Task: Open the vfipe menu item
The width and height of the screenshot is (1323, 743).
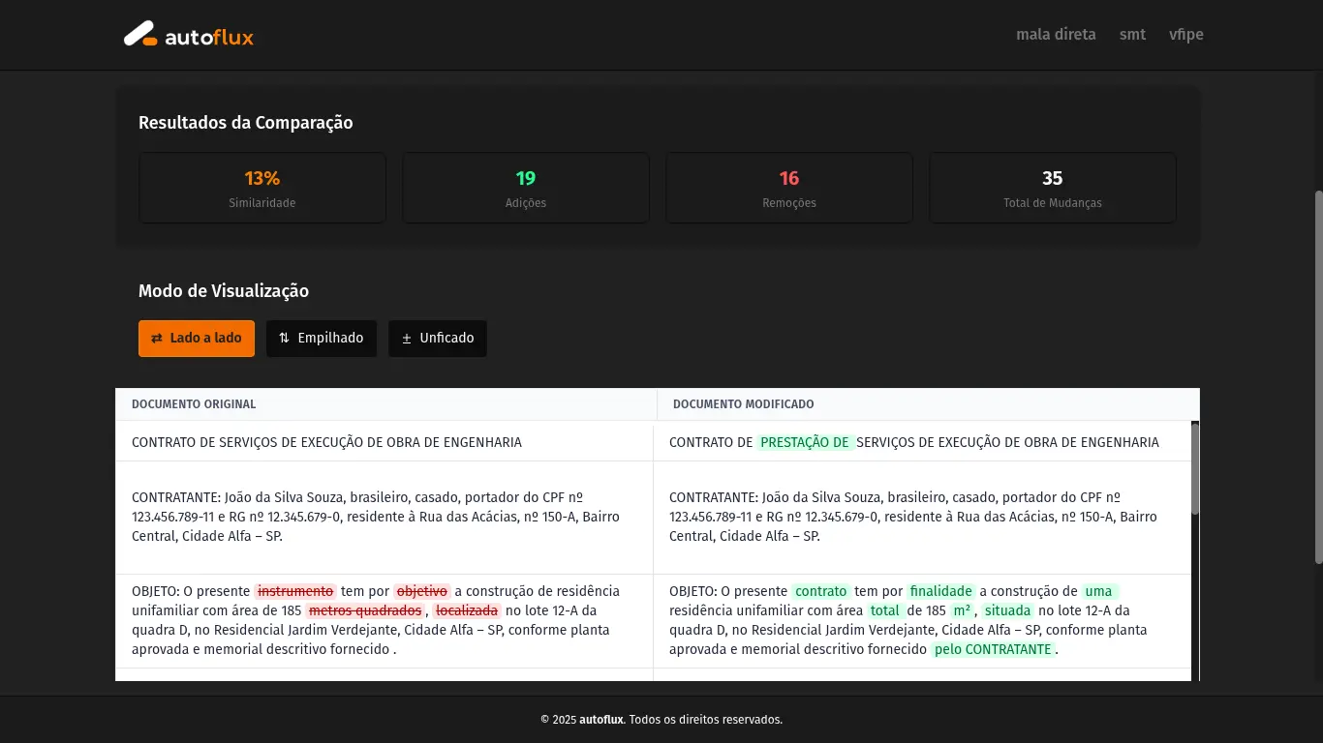Action: [1185, 34]
